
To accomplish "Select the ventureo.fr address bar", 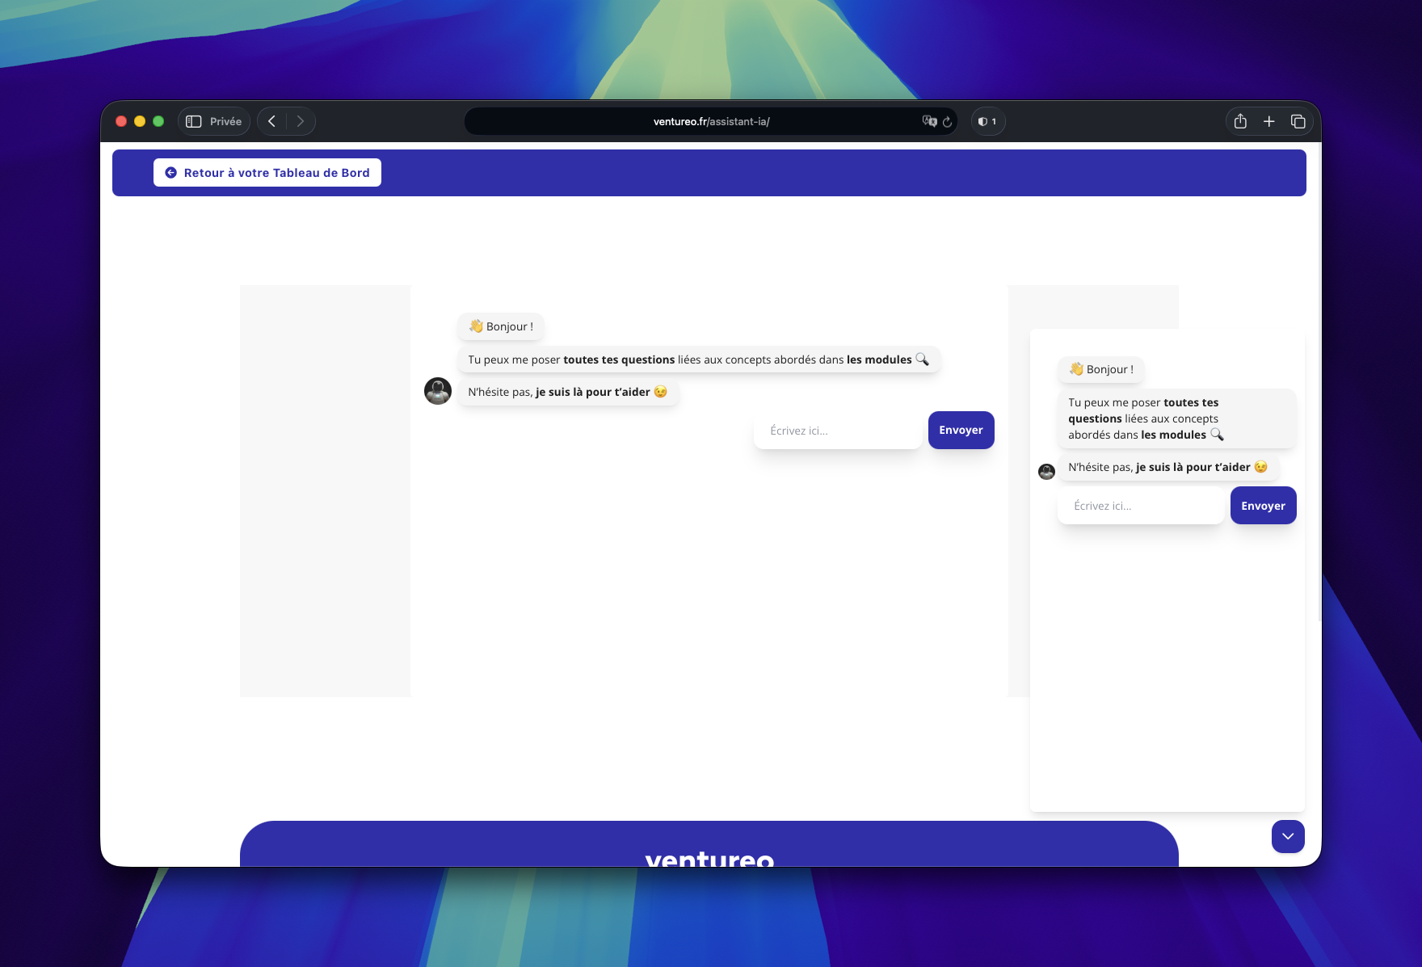I will pos(711,121).
